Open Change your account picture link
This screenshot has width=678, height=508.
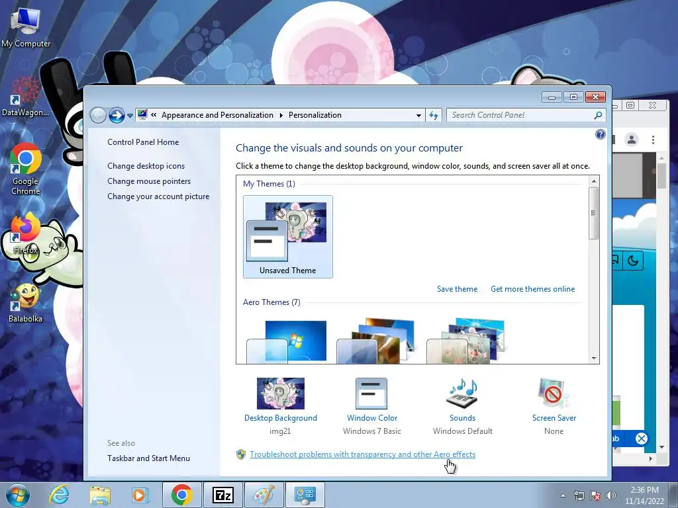pos(158,196)
